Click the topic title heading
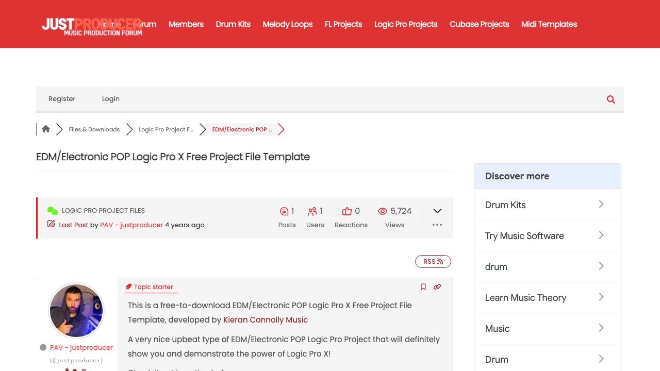 [173, 157]
